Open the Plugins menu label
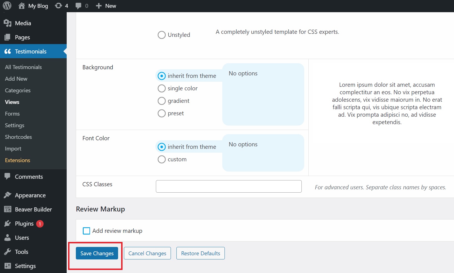The image size is (454, 273). tap(24, 224)
